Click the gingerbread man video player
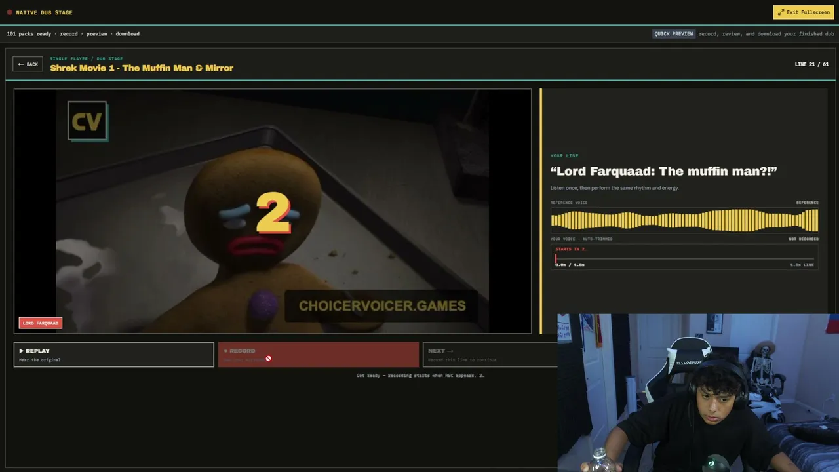This screenshot has height=472, width=839. (273, 211)
